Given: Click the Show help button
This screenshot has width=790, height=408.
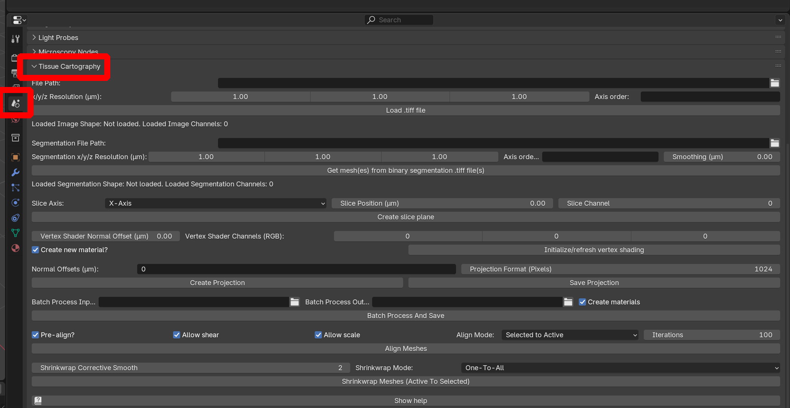Looking at the screenshot, I should click(x=406, y=401).
